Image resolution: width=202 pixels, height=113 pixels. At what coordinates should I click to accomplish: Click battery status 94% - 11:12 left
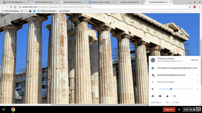pyautogui.click(x=172, y=103)
